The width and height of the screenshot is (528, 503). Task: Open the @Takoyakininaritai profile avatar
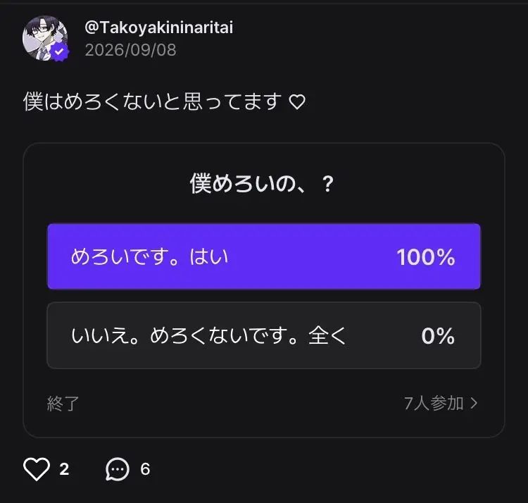45,38
